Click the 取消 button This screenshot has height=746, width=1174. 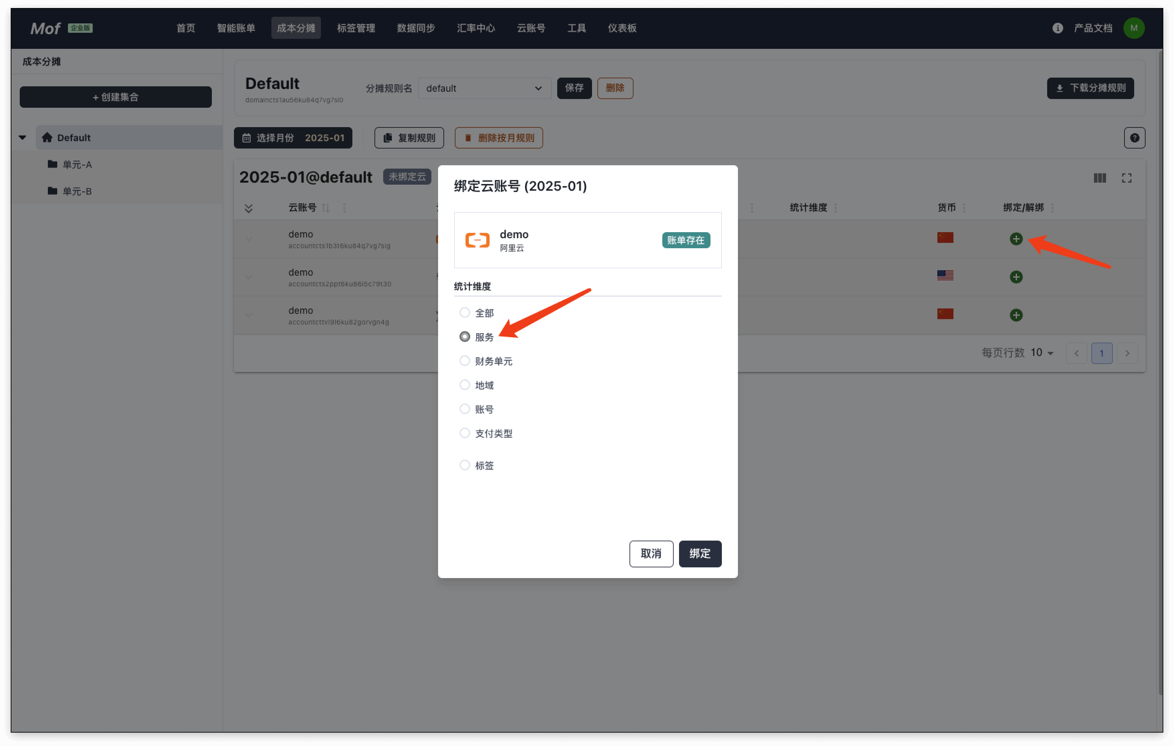[651, 554]
